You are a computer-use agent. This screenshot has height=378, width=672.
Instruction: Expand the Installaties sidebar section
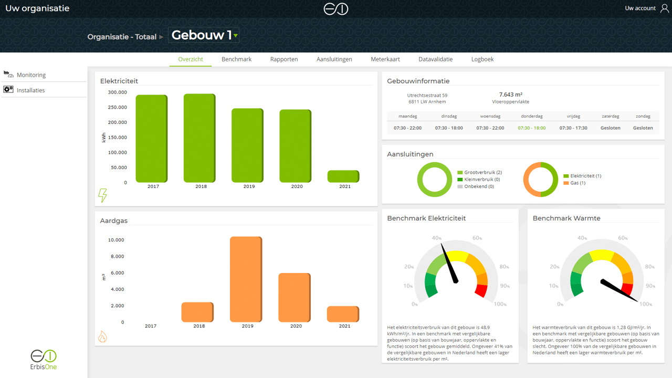tap(30, 90)
